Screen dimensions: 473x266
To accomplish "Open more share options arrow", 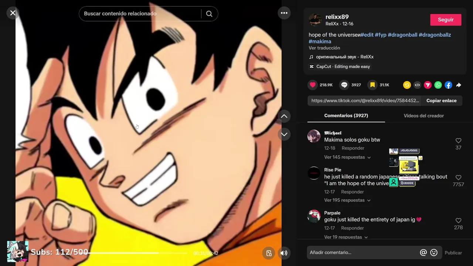I will 459,85.
